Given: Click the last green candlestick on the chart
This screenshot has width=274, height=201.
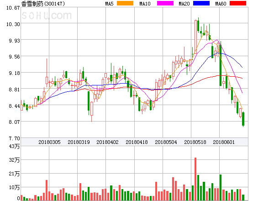Looking at the screenshot, I should (243, 119).
